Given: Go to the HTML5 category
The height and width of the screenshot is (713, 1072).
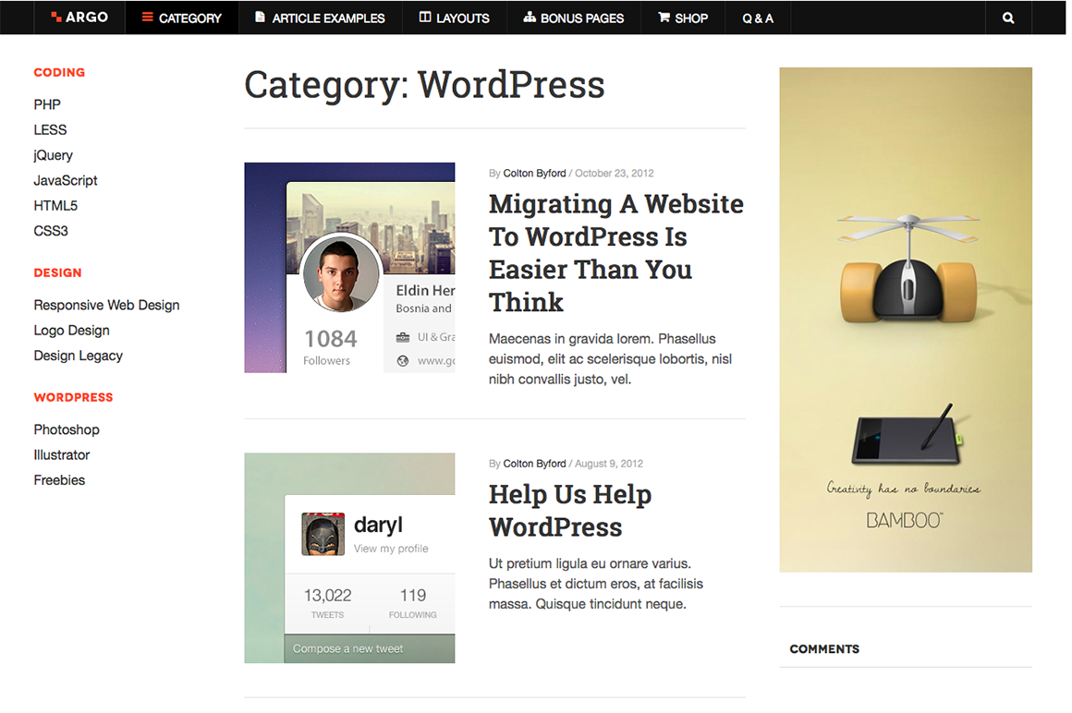Looking at the screenshot, I should pos(55,206).
